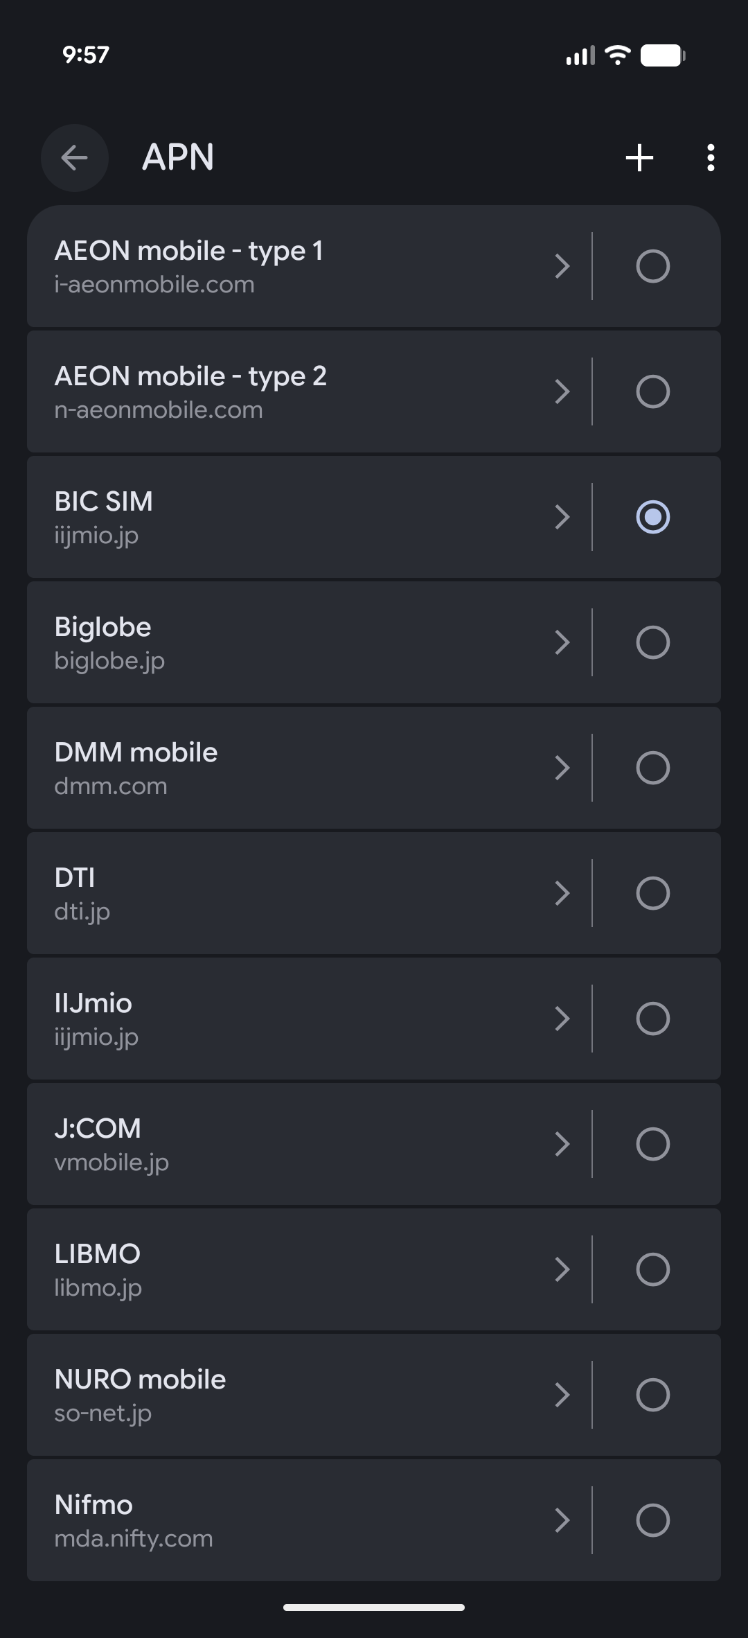Image resolution: width=748 pixels, height=1638 pixels.
Task: Open DMM mobile details via chevron
Action: coord(562,768)
